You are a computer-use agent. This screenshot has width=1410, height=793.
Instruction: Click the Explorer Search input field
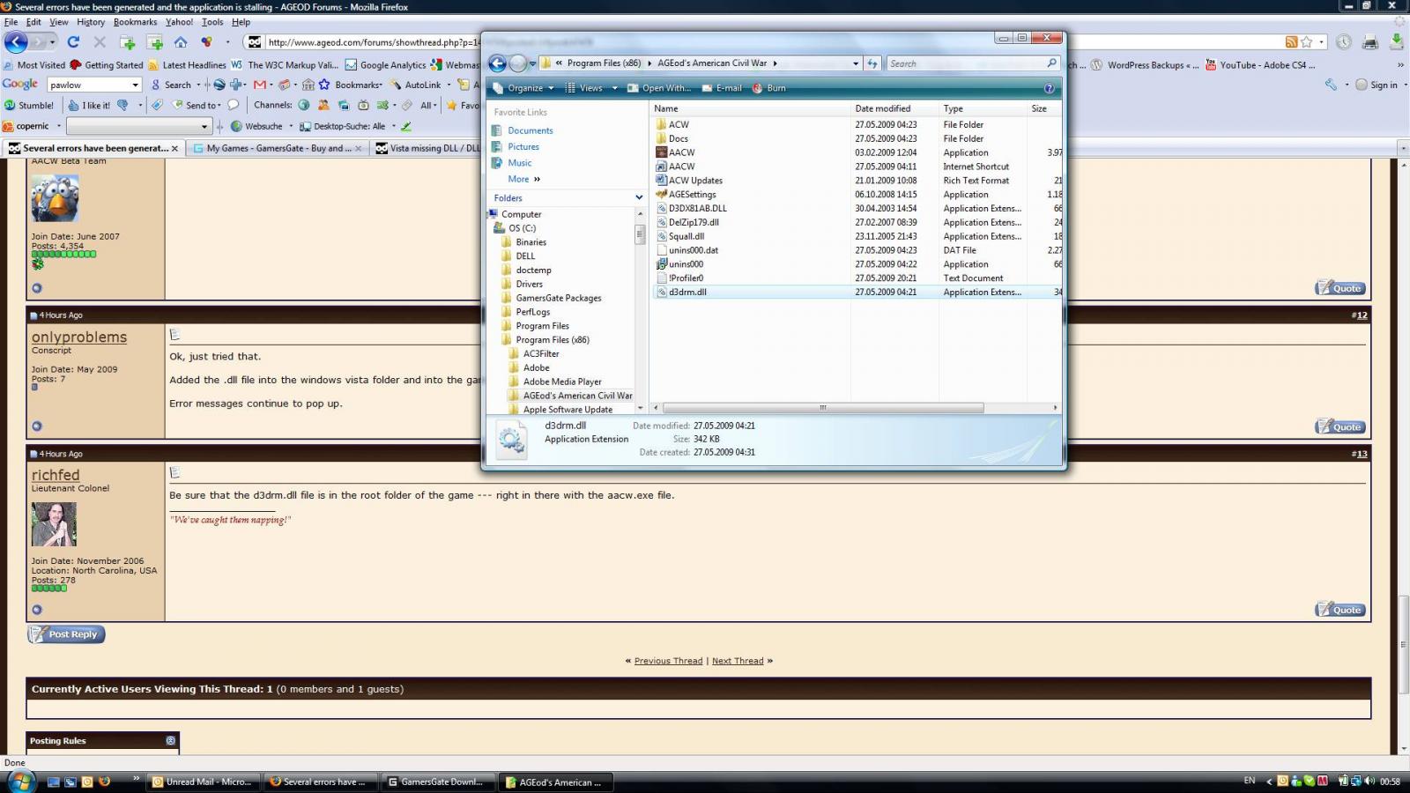point(965,63)
